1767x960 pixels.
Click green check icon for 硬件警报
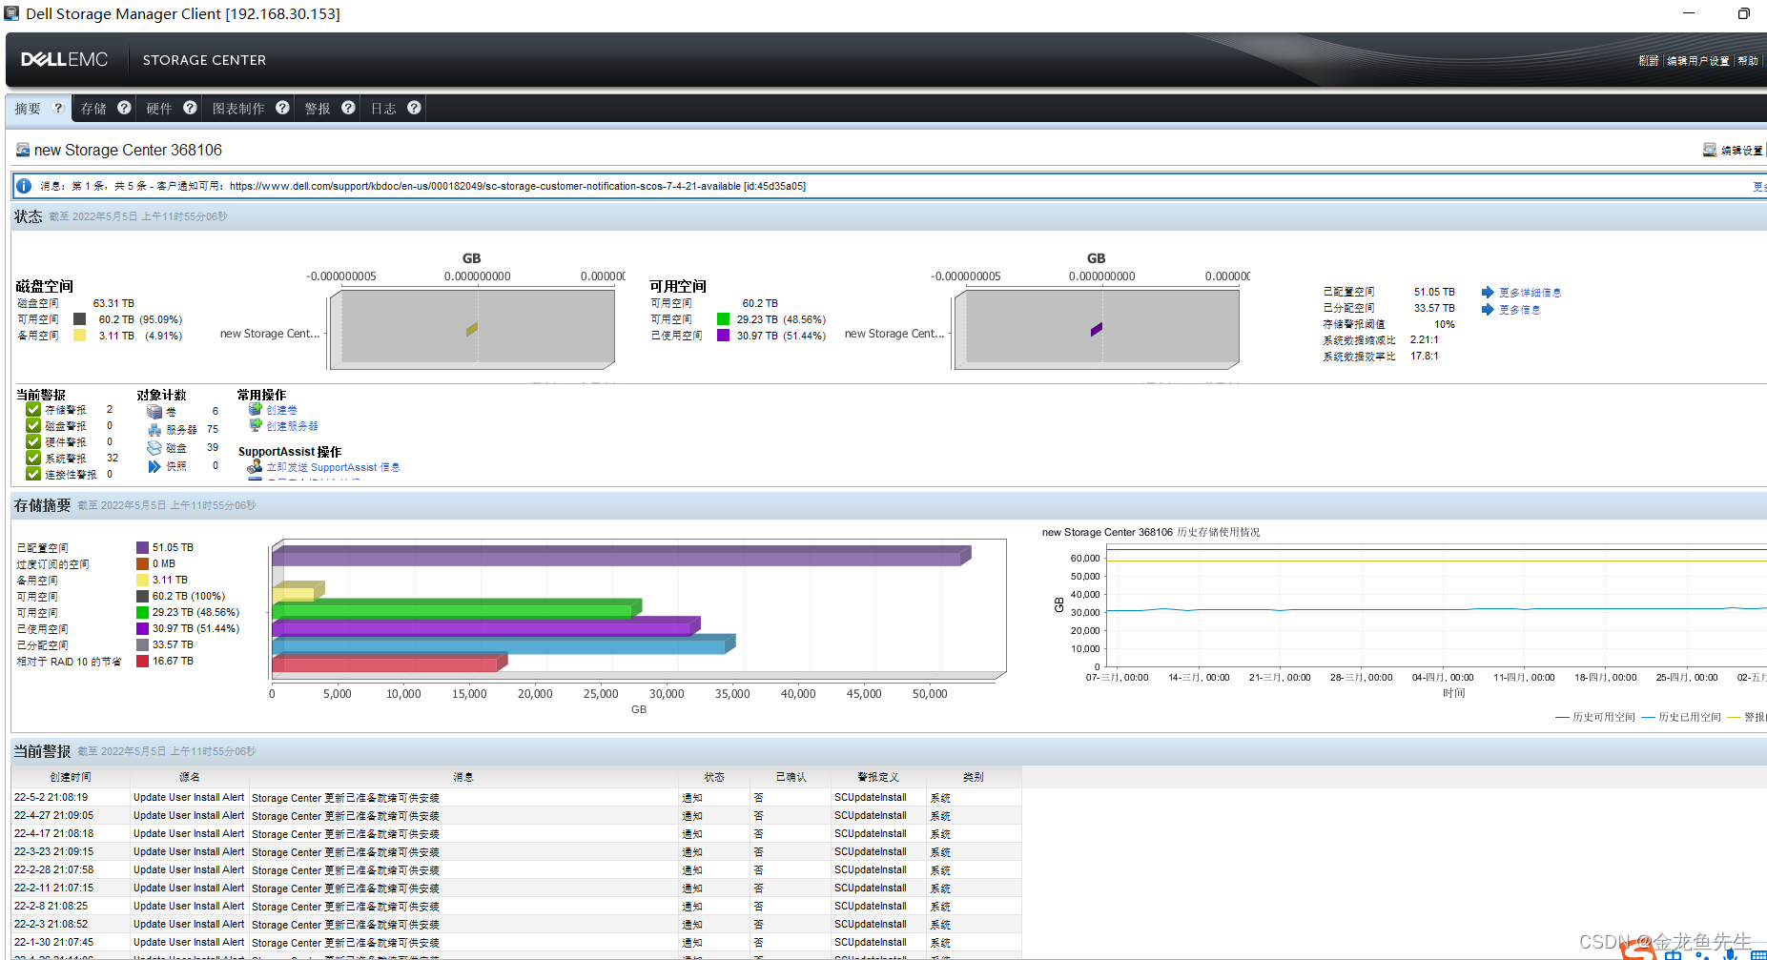coord(33,442)
